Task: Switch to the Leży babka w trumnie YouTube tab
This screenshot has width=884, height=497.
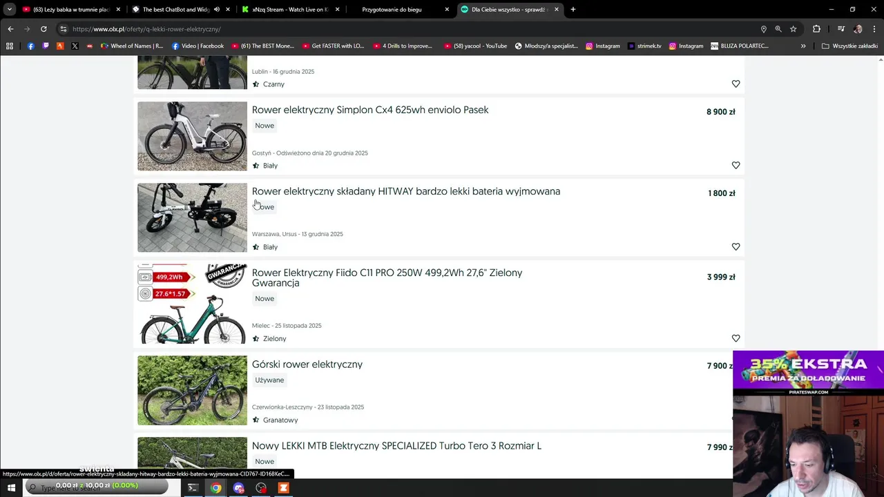Action: (71, 10)
